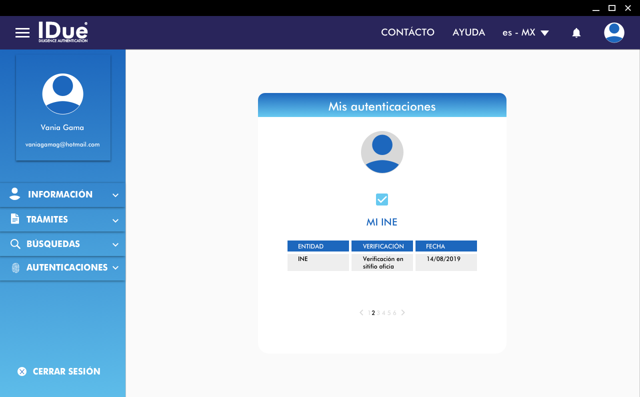The height and width of the screenshot is (397, 640).
Task: Expand the Autenticaciones chevron
Action: click(115, 268)
